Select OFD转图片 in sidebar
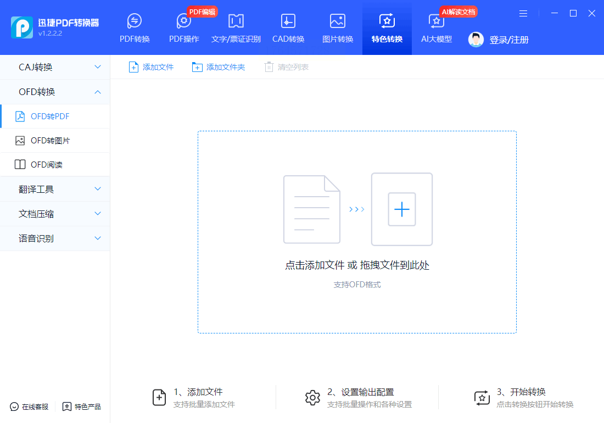Viewport: 604px width, 423px height. pos(55,140)
